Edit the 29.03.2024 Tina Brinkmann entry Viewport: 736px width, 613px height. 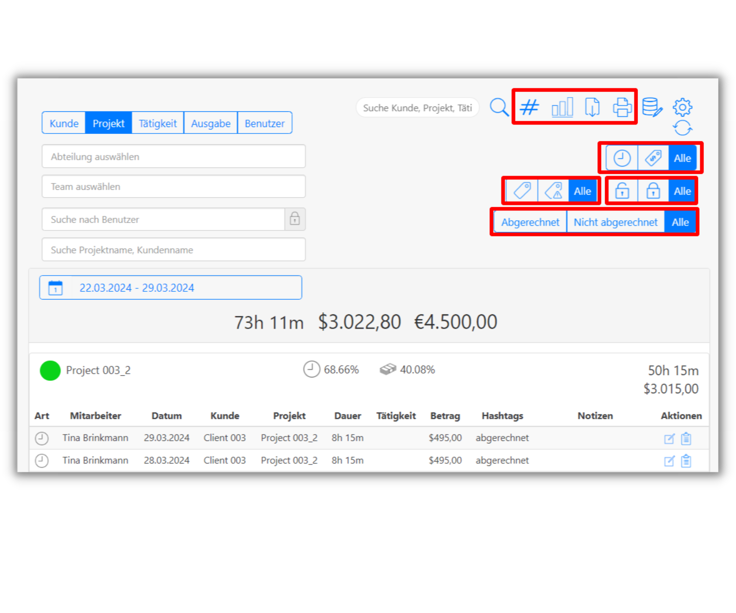pyautogui.click(x=669, y=438)
